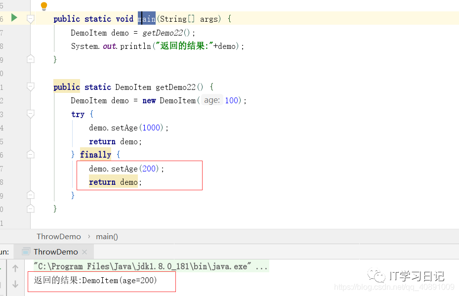Click the try keyword
The width and height of the screenshot is (459, 296).
[78, 114]
